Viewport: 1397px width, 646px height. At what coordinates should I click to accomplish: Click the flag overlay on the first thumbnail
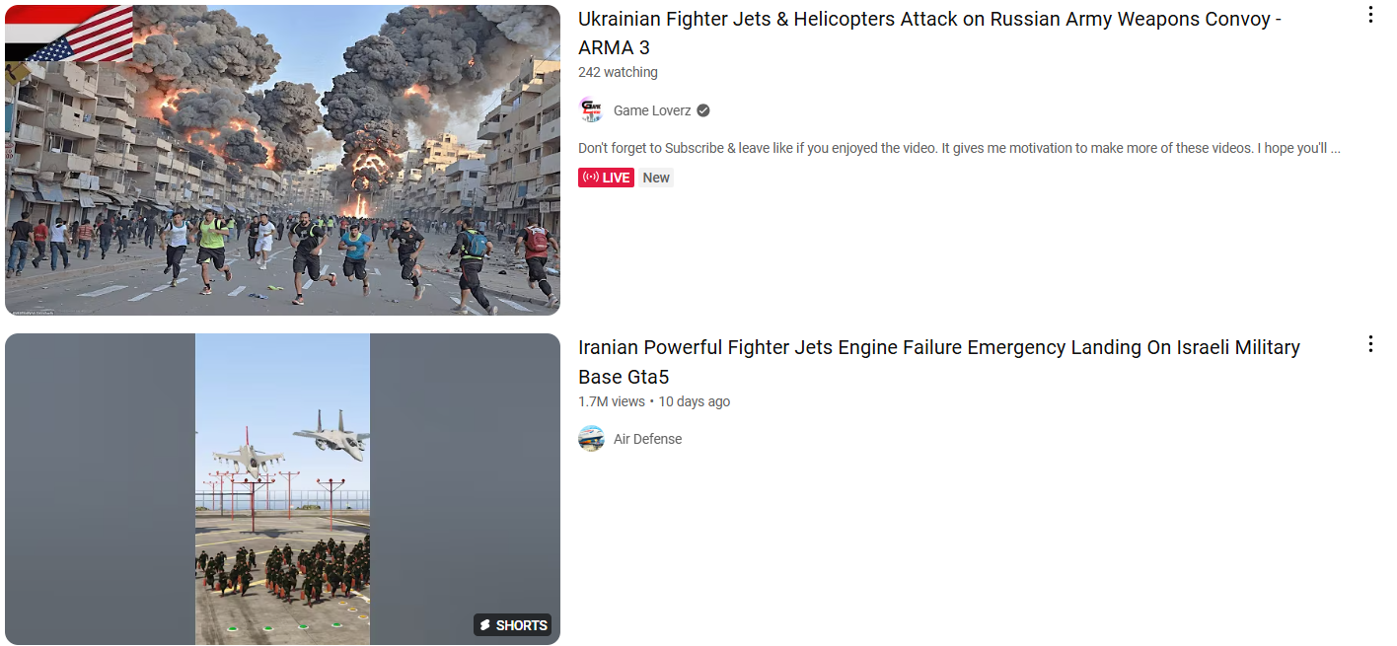[x=69, y=34]
